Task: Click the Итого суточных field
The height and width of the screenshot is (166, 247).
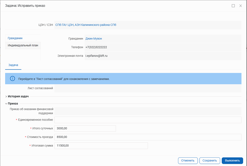Action: coord(85,128)
